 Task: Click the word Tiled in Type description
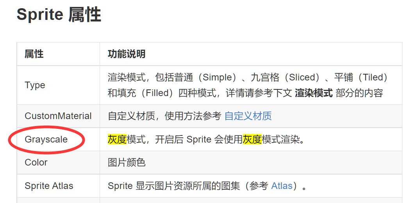(x=374, y=77)
